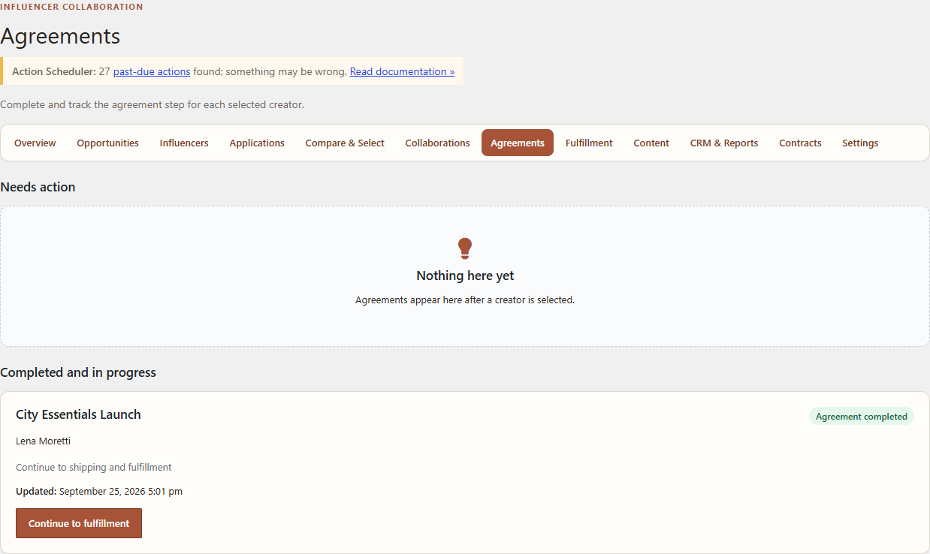Viewport: 930px width, 554px height.
Task: Click the Agreements appear here message
Action: (465, 300)
